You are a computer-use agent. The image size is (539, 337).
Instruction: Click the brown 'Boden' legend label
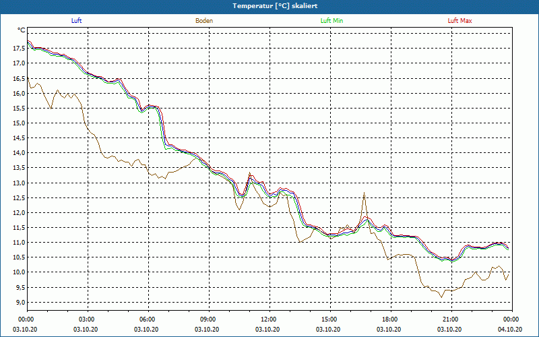(204, 21)
